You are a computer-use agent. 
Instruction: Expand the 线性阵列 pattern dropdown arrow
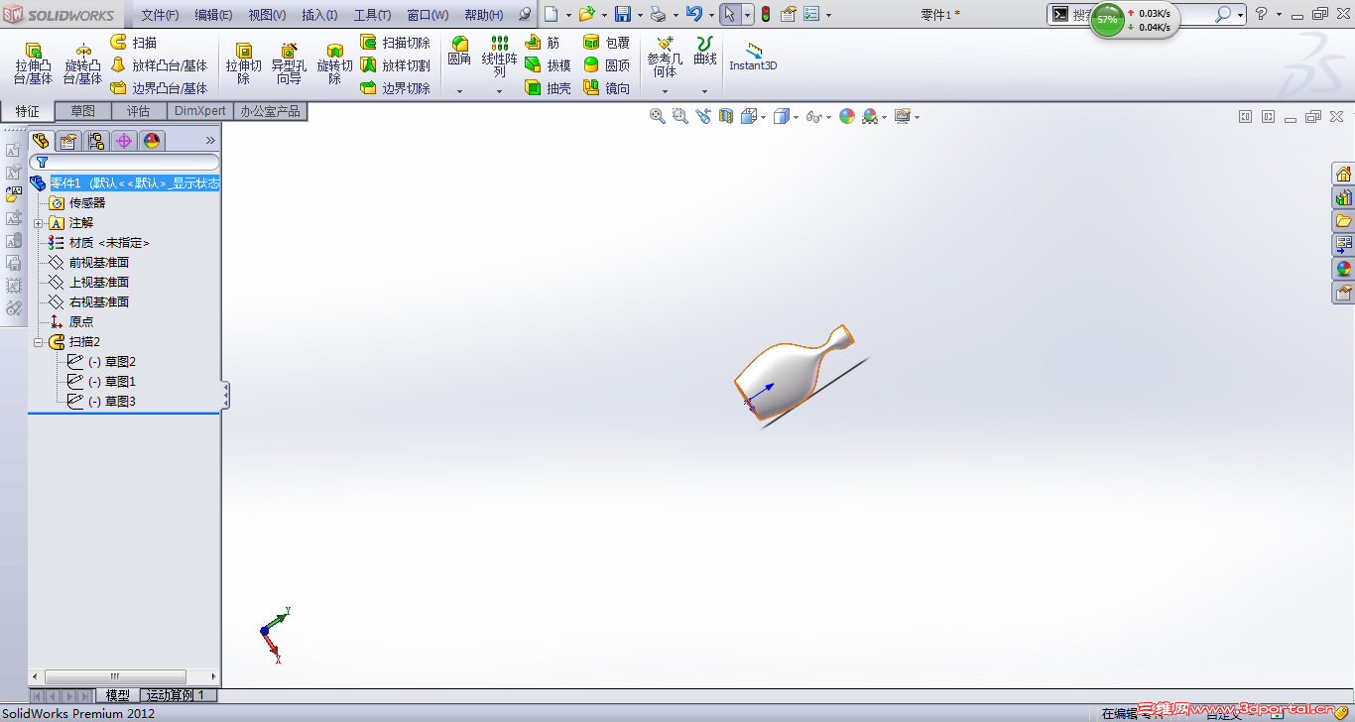[x=499, y=91]
